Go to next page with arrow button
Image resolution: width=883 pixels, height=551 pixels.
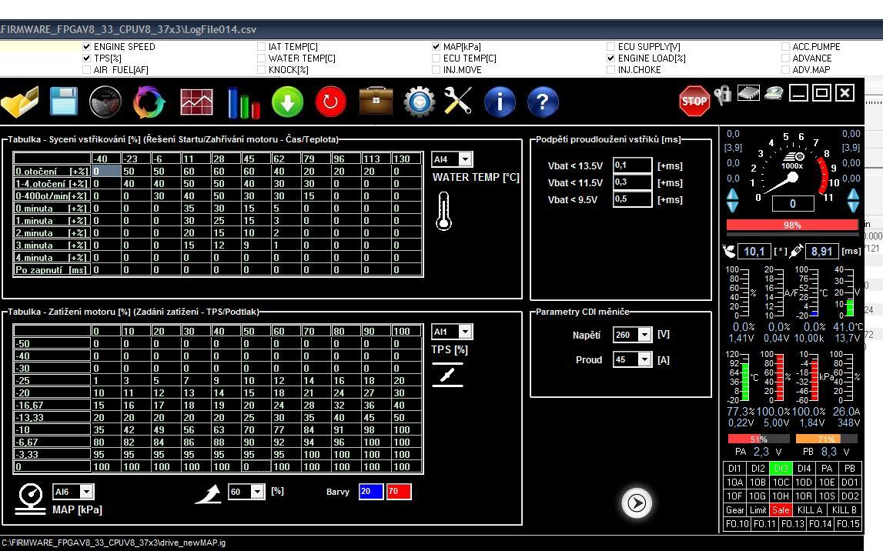tap(636, 503)
